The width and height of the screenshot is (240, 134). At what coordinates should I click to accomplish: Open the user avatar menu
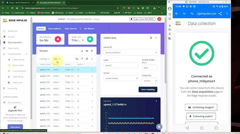(159, 19)
